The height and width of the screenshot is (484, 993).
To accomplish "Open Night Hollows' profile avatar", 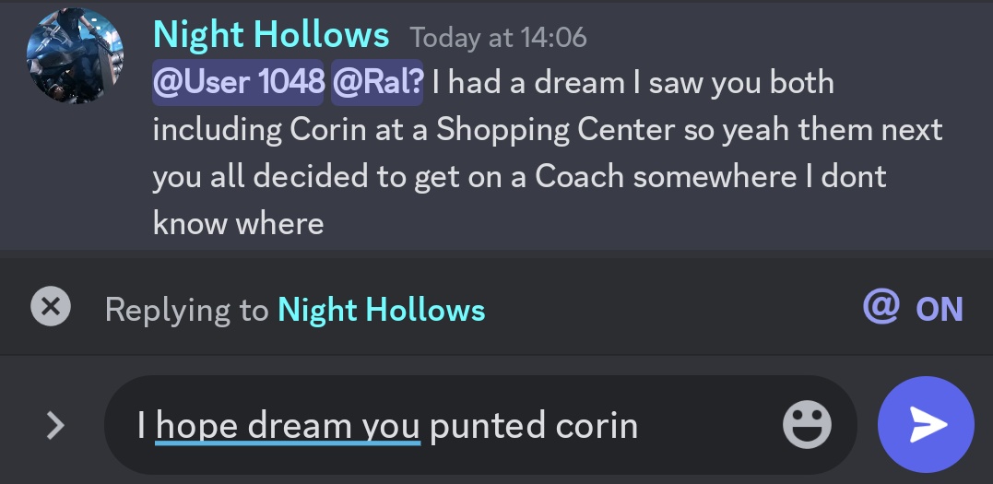I will [x=76, y=57].
